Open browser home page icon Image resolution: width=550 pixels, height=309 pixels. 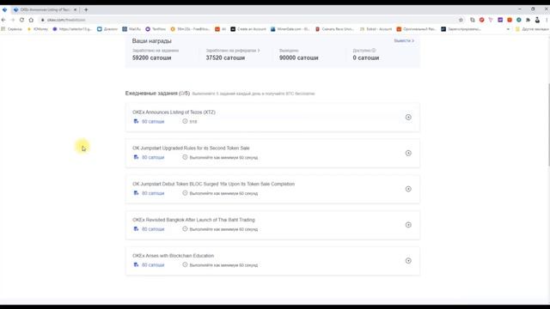[x=31, y=20]
